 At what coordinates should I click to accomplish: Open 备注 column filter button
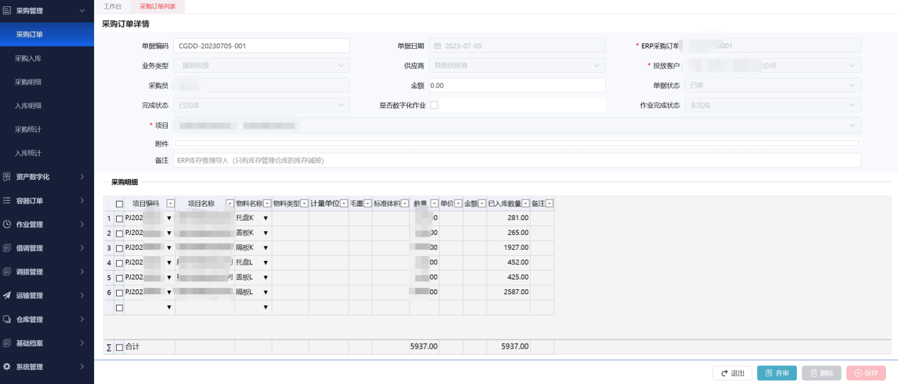pyautogui.click(x=549, y=204)
